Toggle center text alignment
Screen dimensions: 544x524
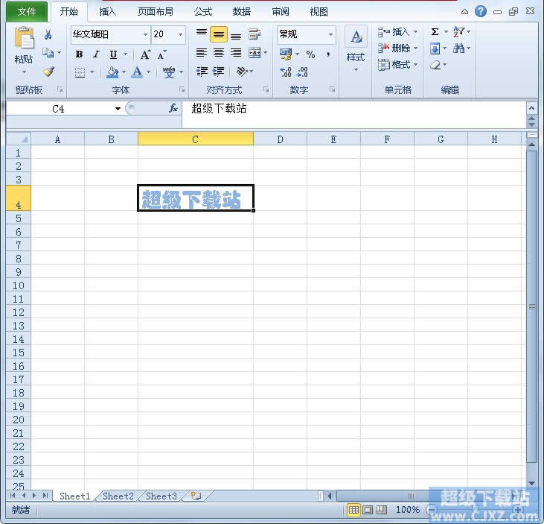point(219,53)
